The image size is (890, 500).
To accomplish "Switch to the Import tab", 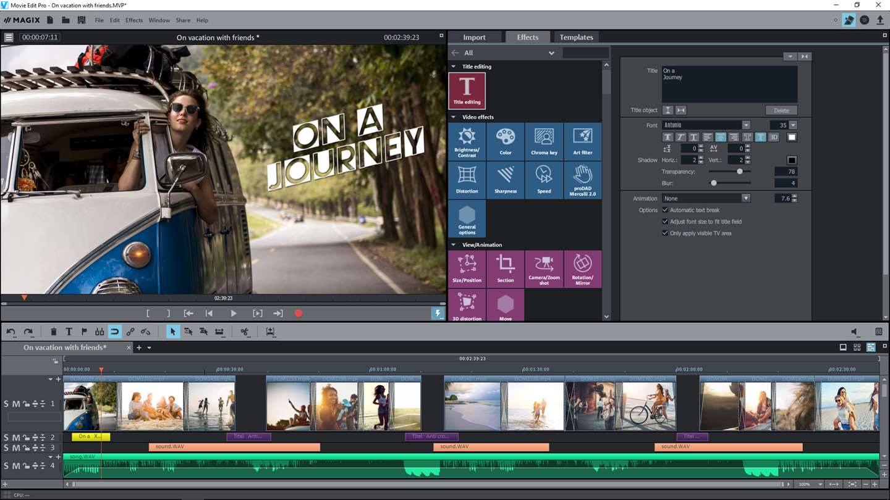I will pyautogui.click(x=475, y=38).
